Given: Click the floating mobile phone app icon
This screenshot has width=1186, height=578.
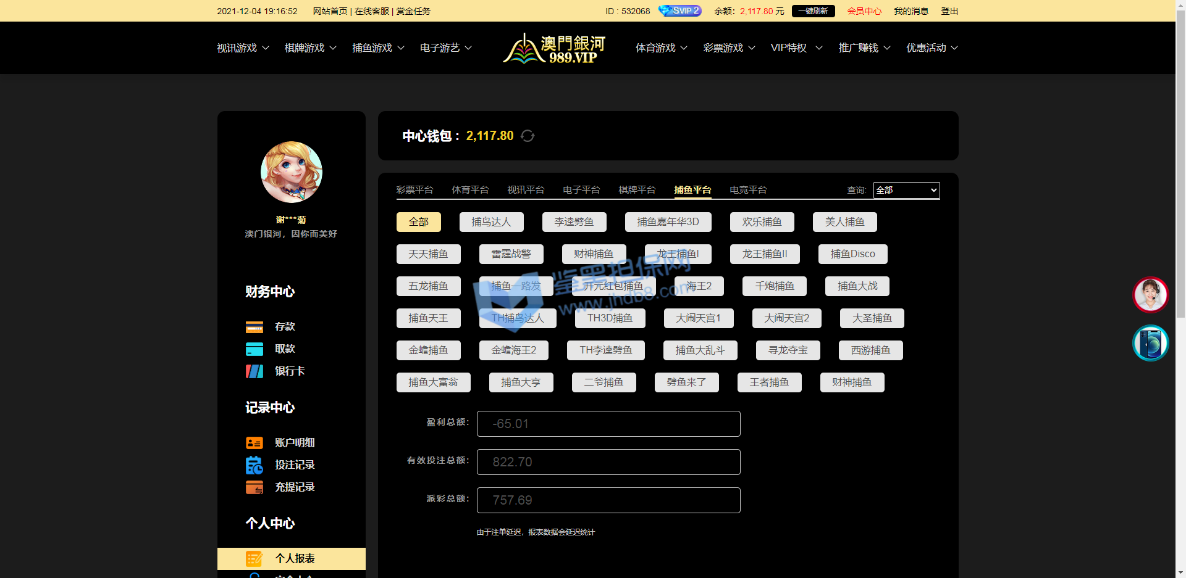Looking at the screenshot, I should click(x=1150, y=343).
